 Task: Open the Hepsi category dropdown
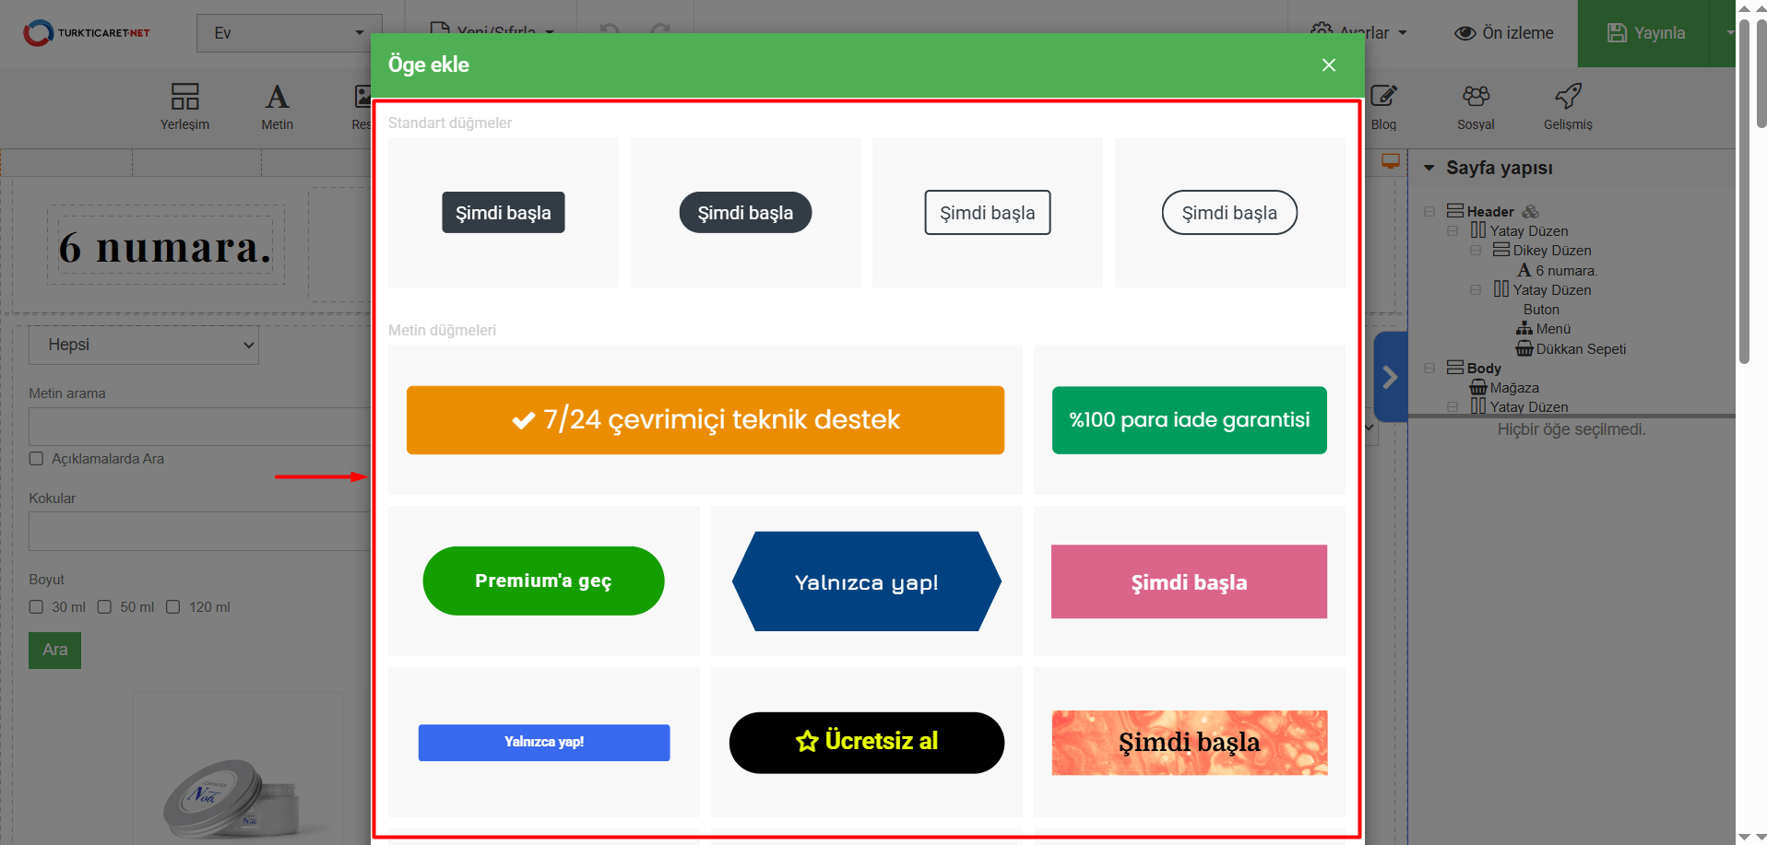coord(144,345)
